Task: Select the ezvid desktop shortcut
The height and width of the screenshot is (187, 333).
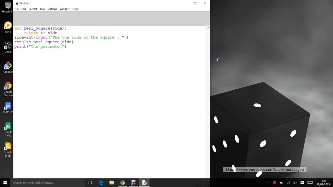Action: click(8, 27)
